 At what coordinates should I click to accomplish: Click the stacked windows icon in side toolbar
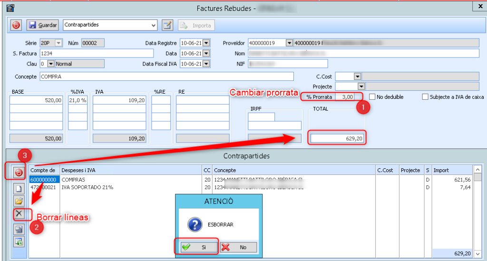(19, 229)
